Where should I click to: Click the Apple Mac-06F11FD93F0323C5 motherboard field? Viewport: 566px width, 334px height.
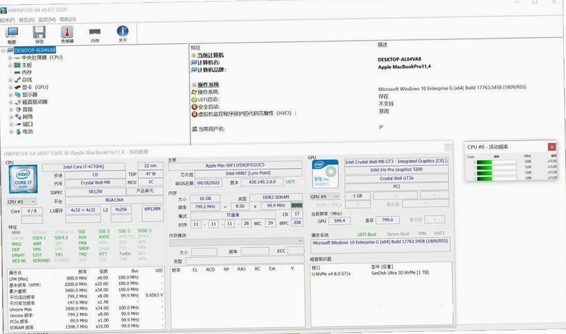[235, 165]
